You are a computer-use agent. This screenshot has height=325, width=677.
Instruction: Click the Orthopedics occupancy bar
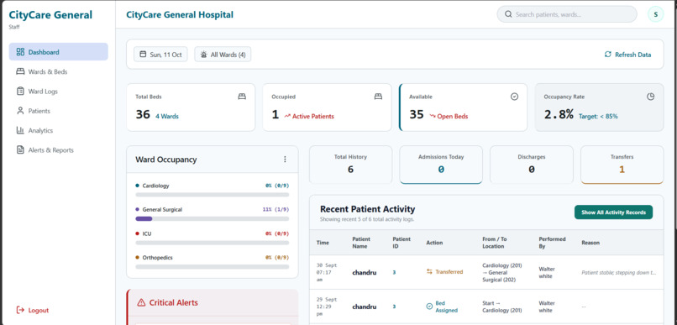(212, 266)
